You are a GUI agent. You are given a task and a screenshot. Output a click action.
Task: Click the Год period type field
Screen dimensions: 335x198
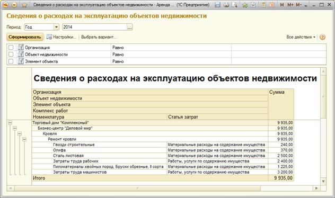tap(39, 27)
